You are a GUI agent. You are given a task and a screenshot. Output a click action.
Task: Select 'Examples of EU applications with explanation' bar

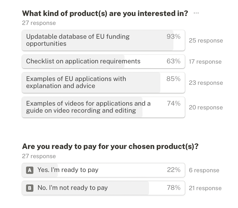103,83
